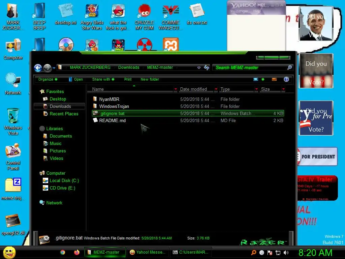Open the Date modified column filter arrow
The height and width of the screenshot is (259, 345).
216,89
